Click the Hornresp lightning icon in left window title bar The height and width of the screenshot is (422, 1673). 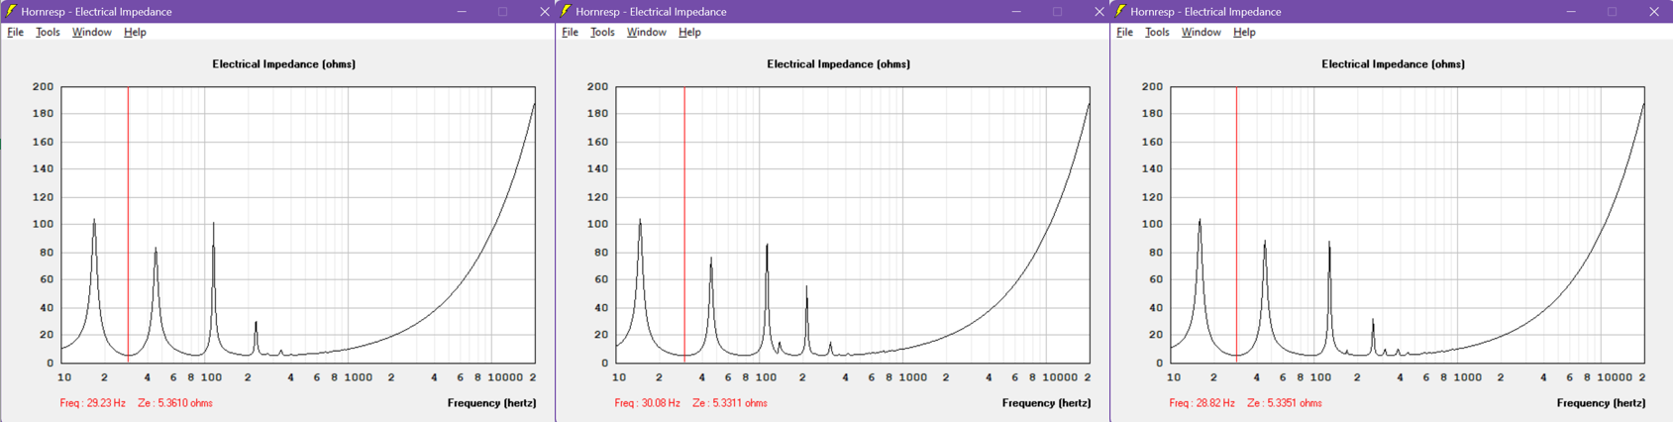tap(11, 11)
